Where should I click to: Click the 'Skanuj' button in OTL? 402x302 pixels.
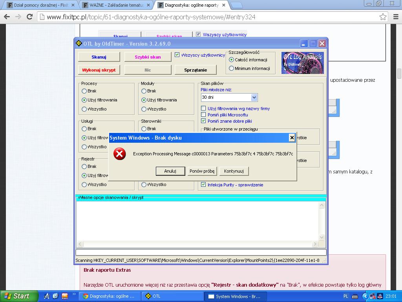pyautogui.click(x=99, y=57)
